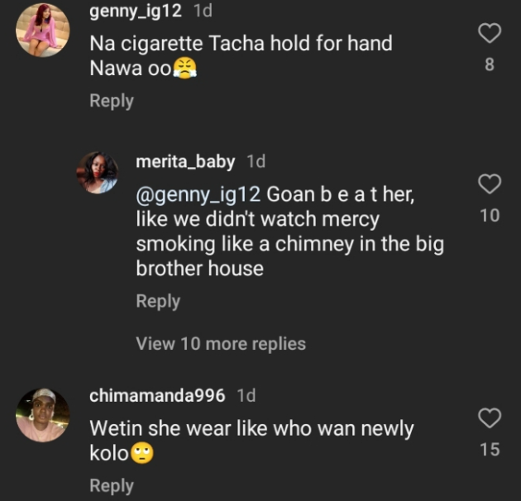Open the @genny_ig12 mention link

point(198,194)
